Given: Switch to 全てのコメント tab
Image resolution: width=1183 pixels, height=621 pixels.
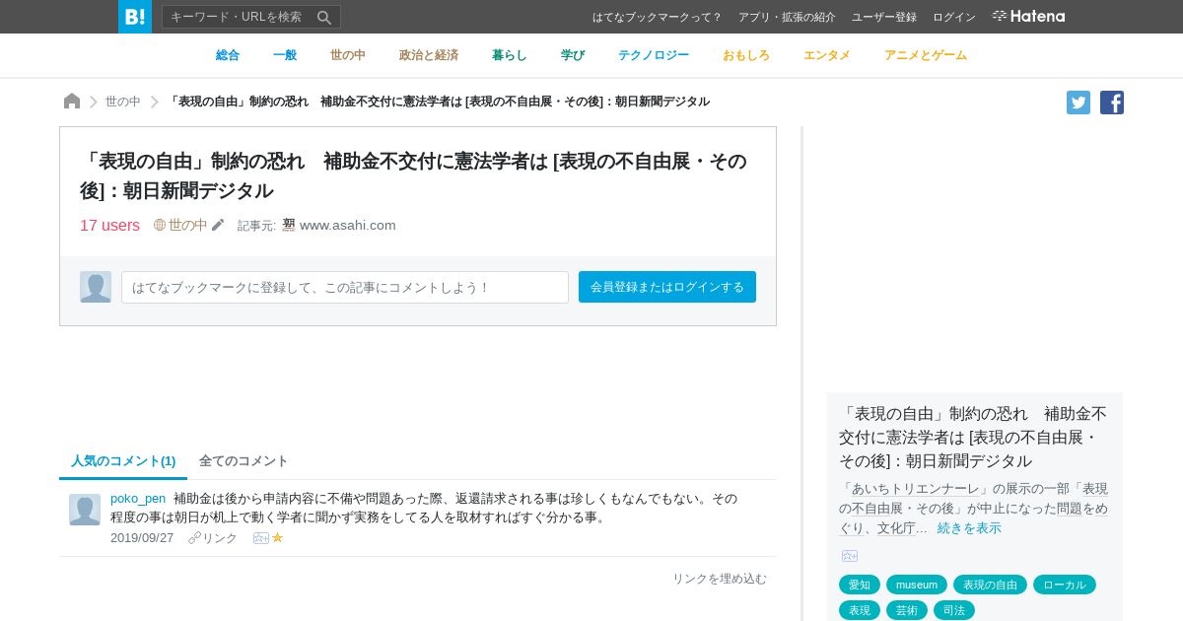Looking at the screenshot, I should tap(244, 460).
